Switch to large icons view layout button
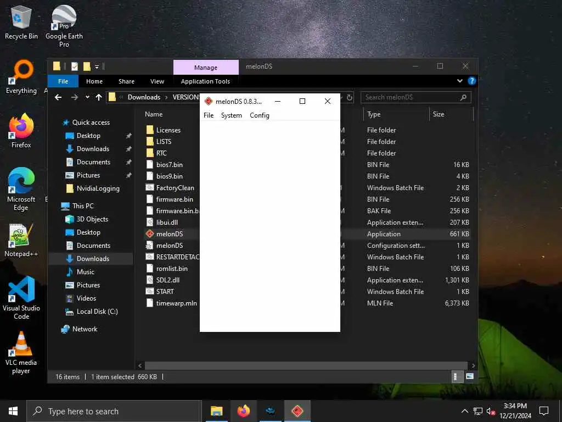Screen dimensions: 562x422 point(470,376)
